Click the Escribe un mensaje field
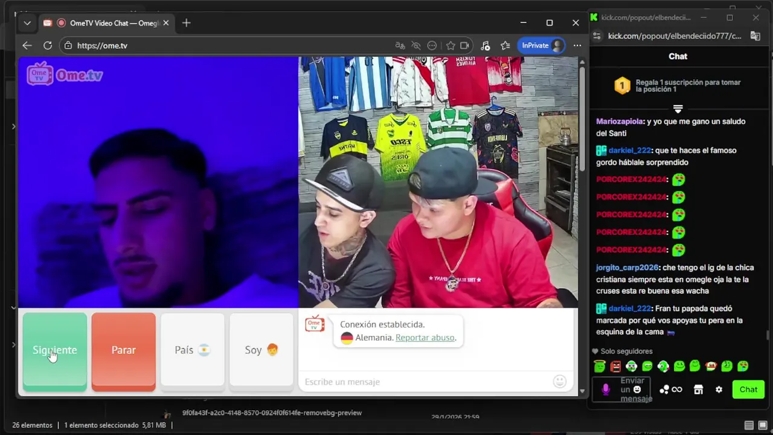 click(x=426, y=382)
